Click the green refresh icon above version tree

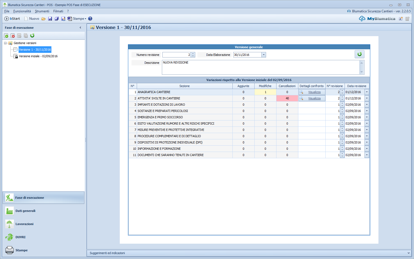point(32,36)
